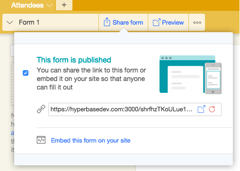Click the Share form button

point(123,22)
